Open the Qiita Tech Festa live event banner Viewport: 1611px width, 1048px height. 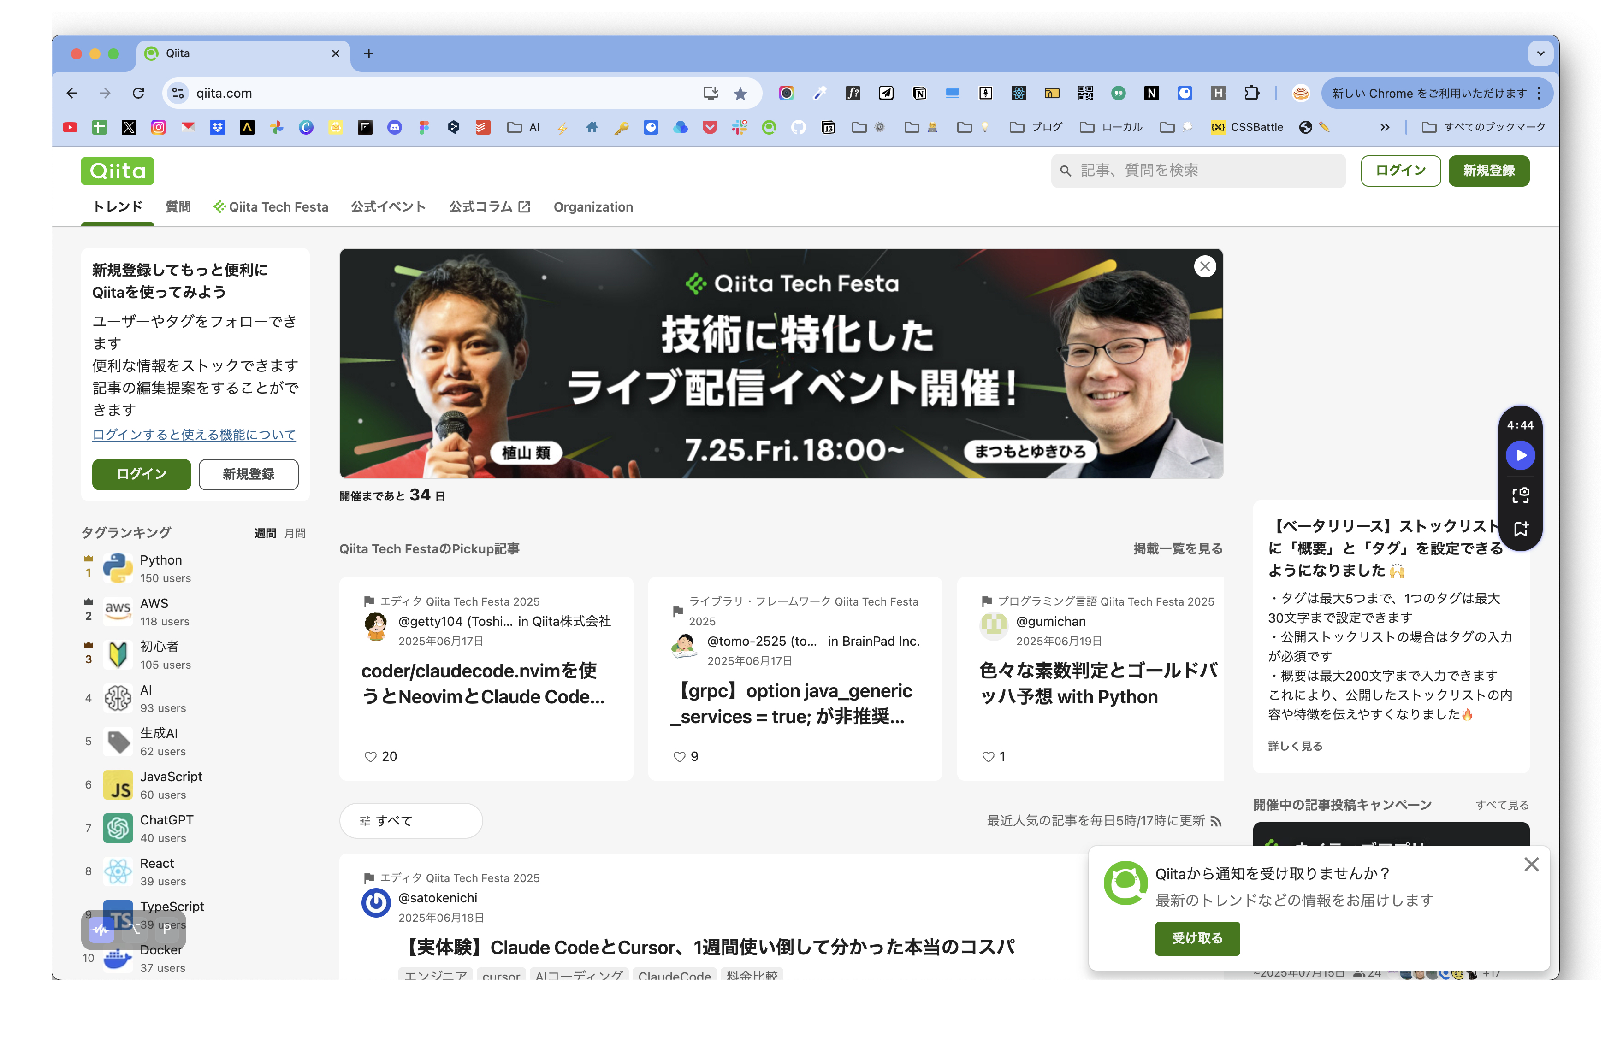[781, 363]
